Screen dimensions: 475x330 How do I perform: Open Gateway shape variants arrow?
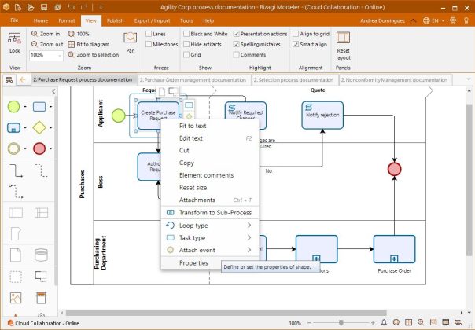pos(50,128)
